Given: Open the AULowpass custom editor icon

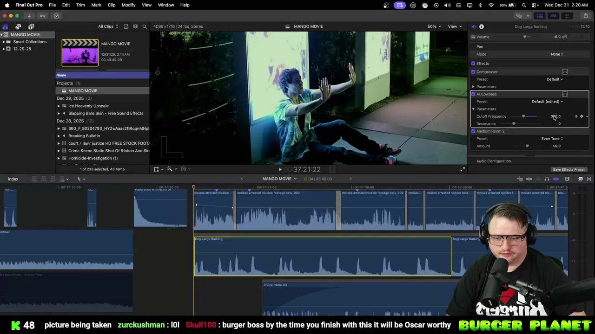Looking at the screenshot, I should [565, 94].
